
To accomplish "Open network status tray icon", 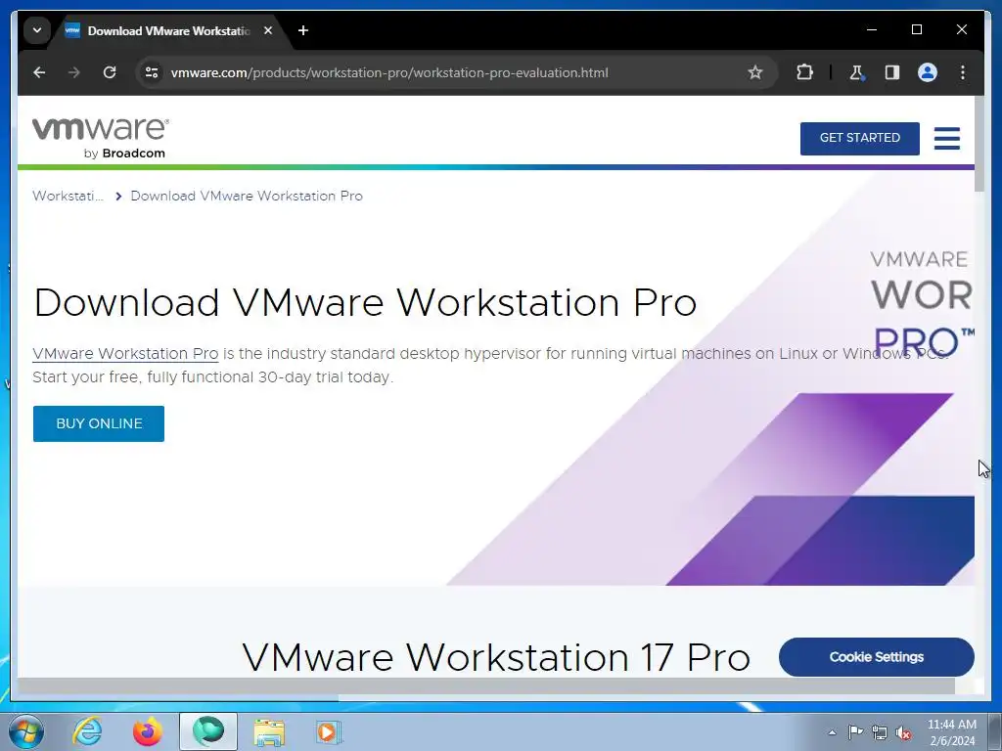I will tap(880, 732).
